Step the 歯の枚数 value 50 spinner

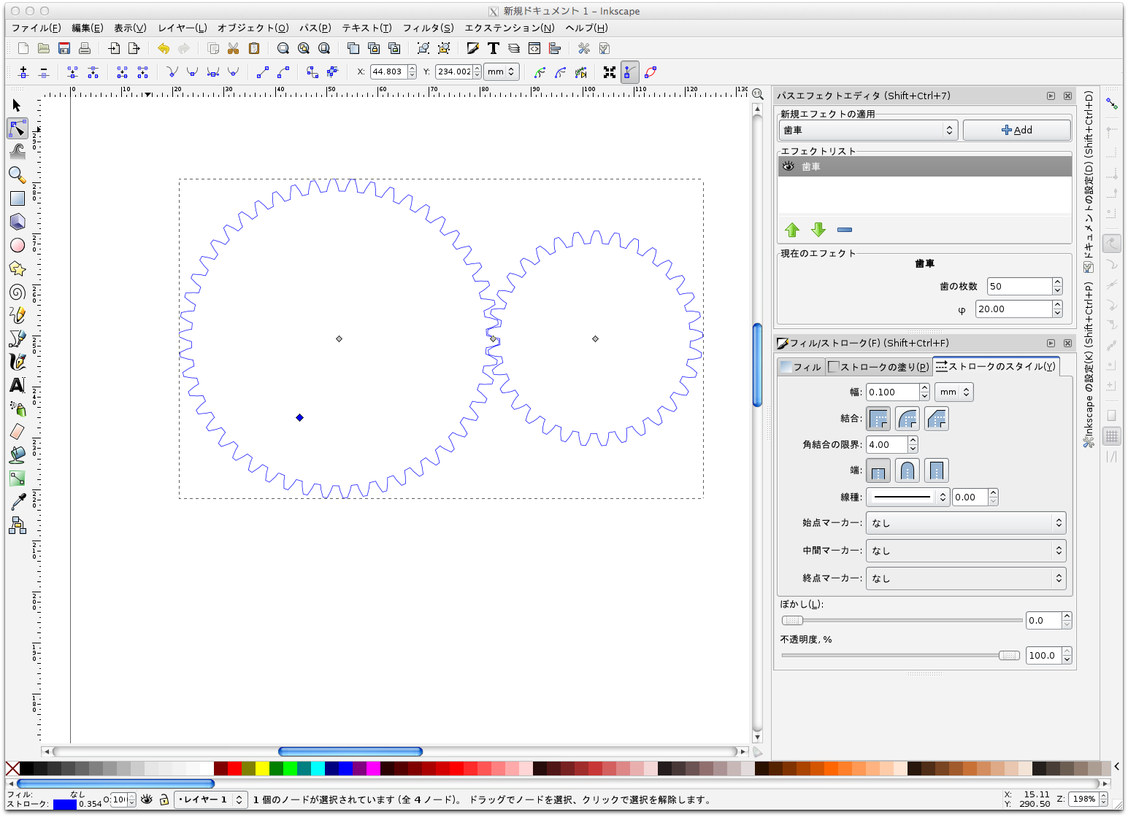pyautogui.click(x=1057, y=286)
